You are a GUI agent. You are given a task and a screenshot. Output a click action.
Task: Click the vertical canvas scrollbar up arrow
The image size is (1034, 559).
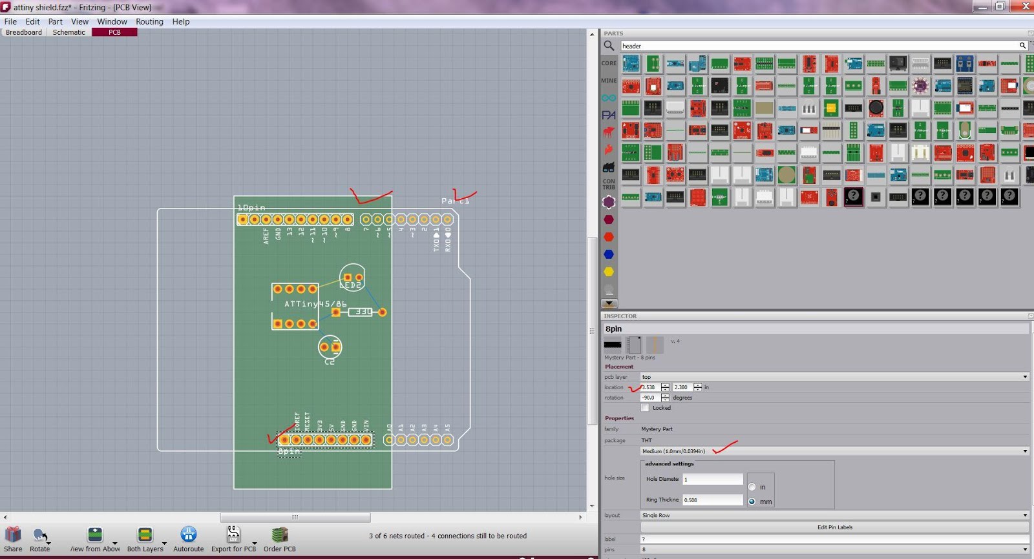tap(592, 34)
